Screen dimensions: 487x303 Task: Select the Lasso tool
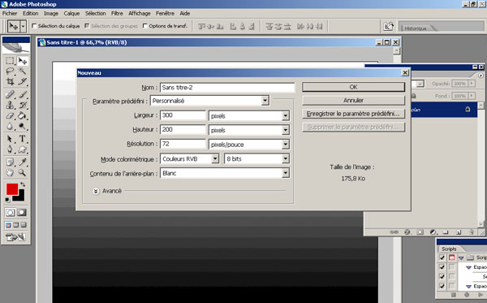coord(10,71)
